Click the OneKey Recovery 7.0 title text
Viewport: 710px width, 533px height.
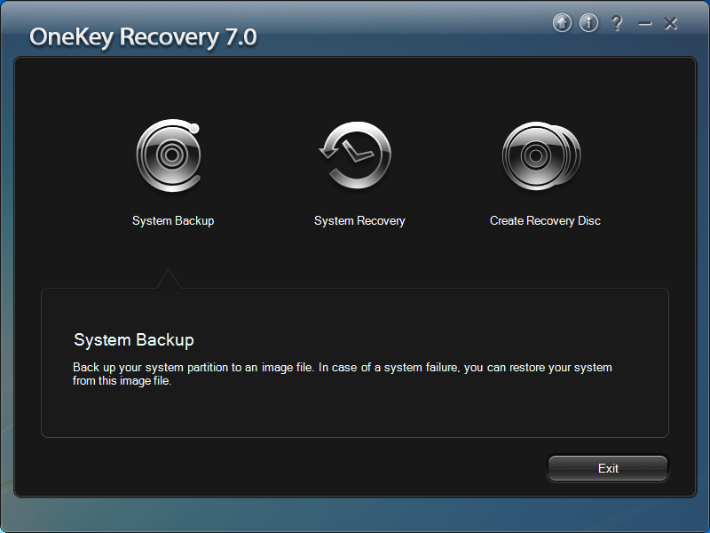pos(143,37)
